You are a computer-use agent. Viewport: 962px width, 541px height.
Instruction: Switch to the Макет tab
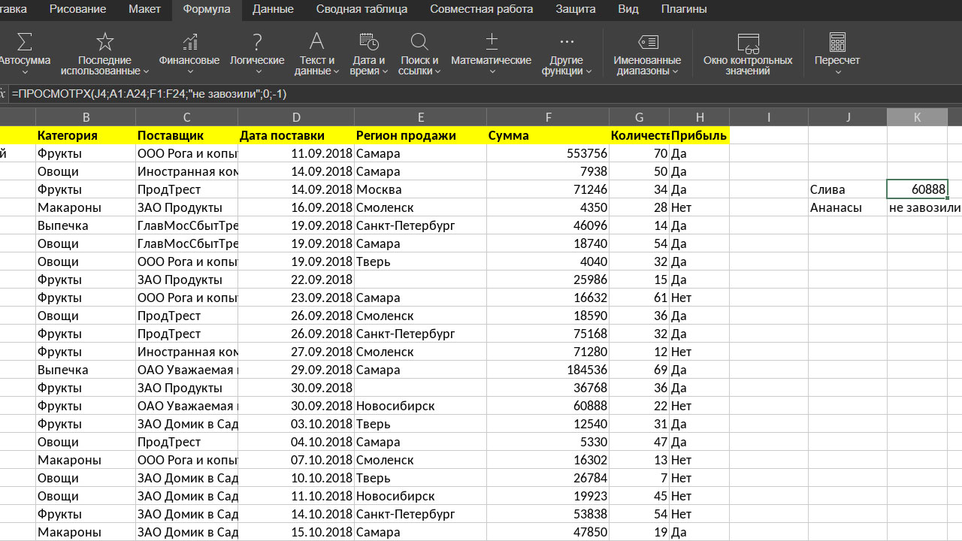(x=144, y=10)
